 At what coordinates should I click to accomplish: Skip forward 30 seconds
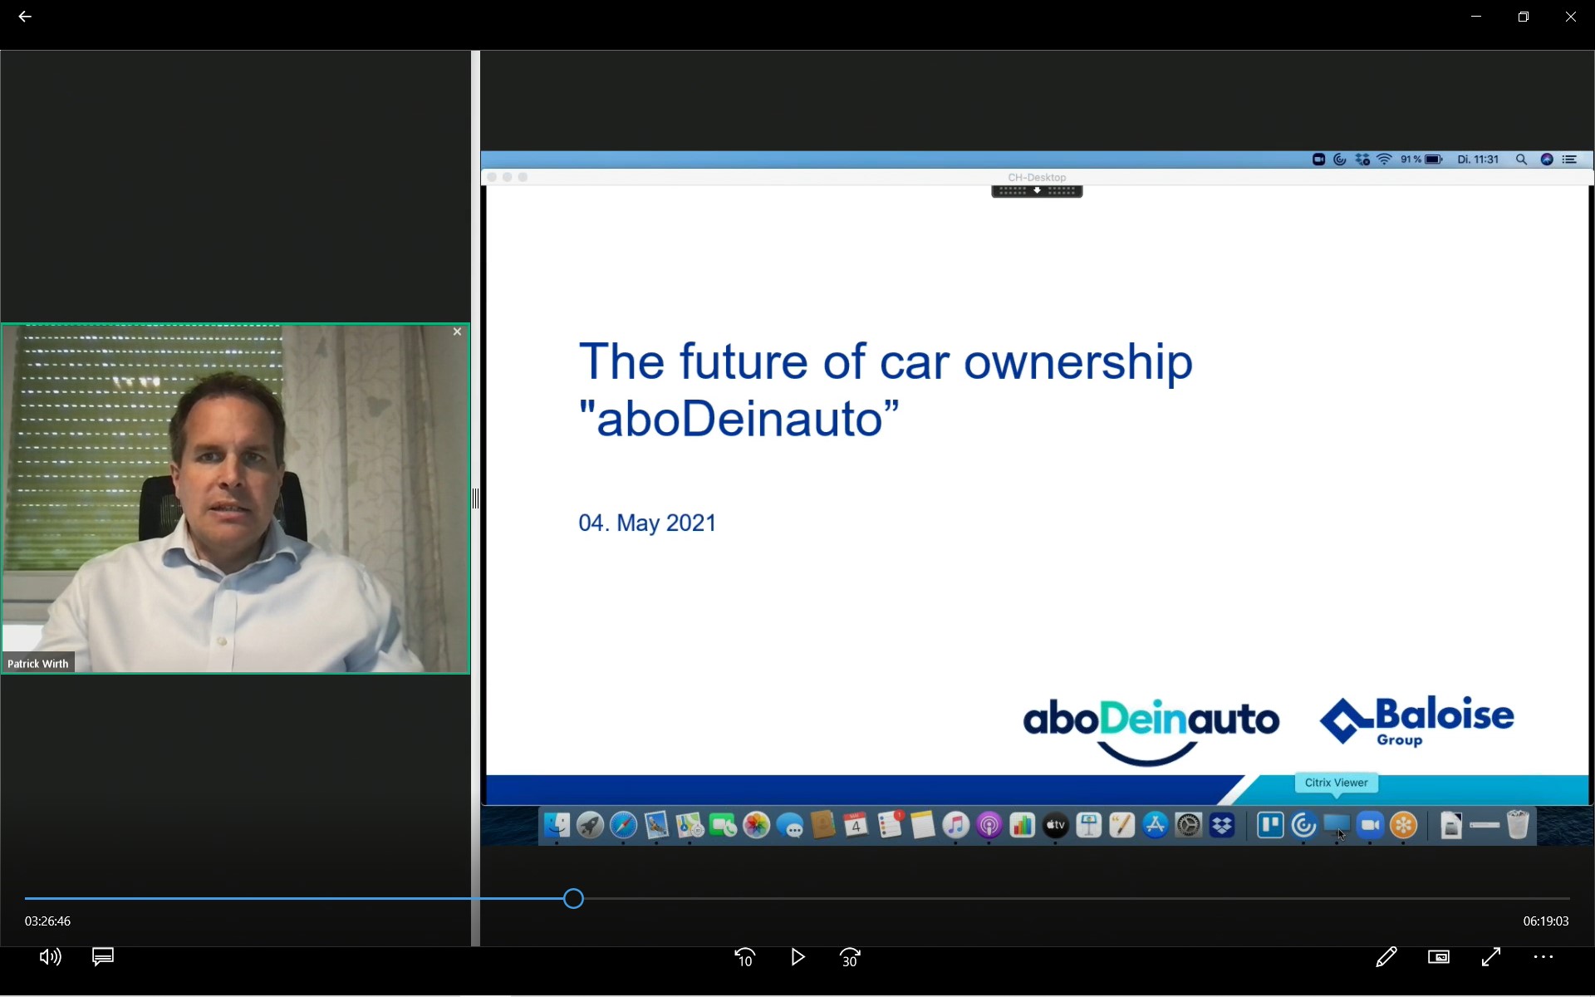(x=850, y=958)
